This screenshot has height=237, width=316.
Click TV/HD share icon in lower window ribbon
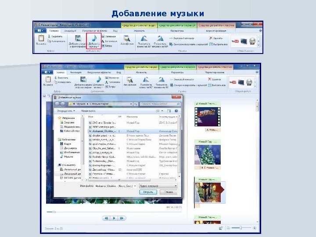click(241, 82)
